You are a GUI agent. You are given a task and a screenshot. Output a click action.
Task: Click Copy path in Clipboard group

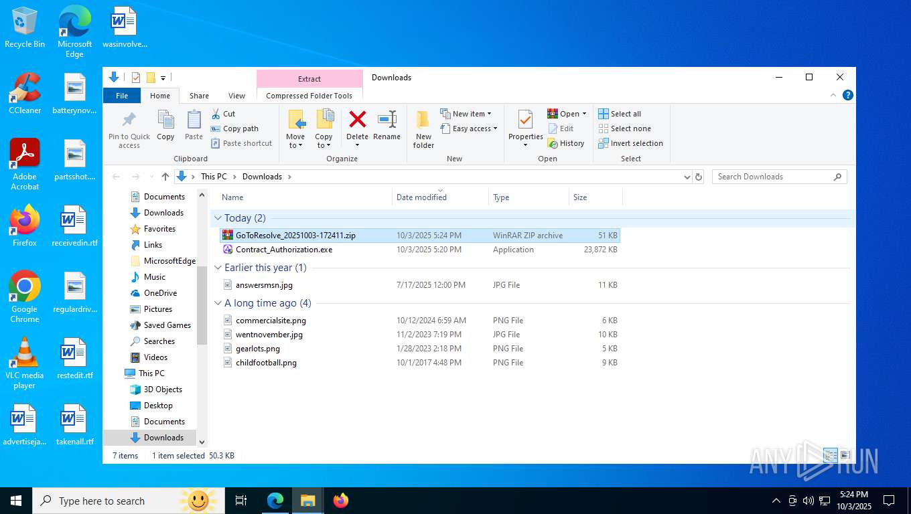[234, 128]
